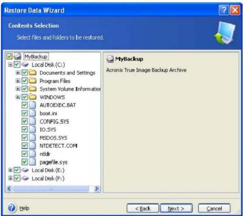Uncheck the System Volume Information checkbox
This screenshot has width=243, height=216.
pos(25,89)
